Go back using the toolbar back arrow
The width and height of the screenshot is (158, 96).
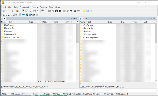[x=7, y=11]
